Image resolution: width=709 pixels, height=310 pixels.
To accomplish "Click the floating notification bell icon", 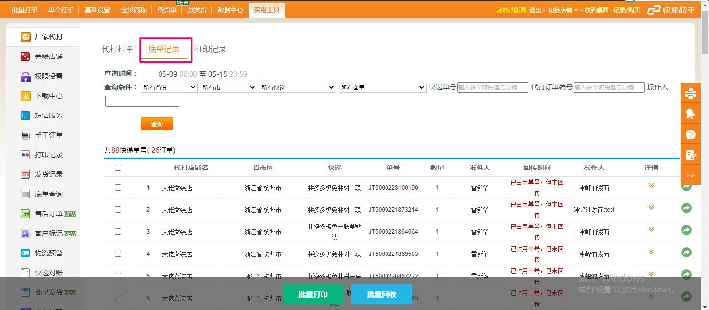I will point(691,113).
